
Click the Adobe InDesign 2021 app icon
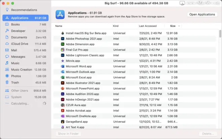click(x=63, y=99)
